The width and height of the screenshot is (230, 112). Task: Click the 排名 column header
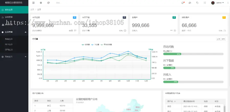[36, 101]
